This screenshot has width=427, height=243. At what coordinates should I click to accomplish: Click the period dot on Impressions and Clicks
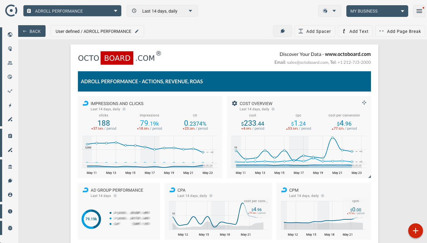pyautogui.click(x=124, y=109)
